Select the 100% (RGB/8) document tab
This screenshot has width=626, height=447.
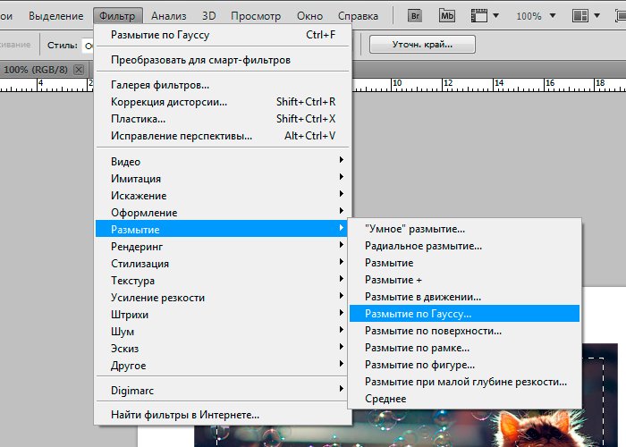tap(36, 69)
